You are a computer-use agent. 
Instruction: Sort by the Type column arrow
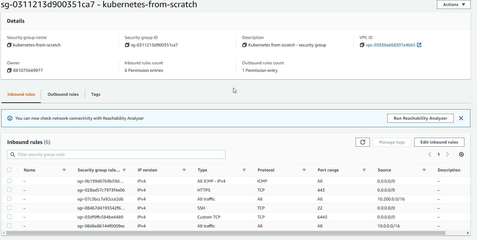(244, 170)
